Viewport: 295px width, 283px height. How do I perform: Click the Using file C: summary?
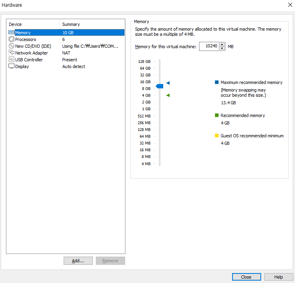point(90,46)
